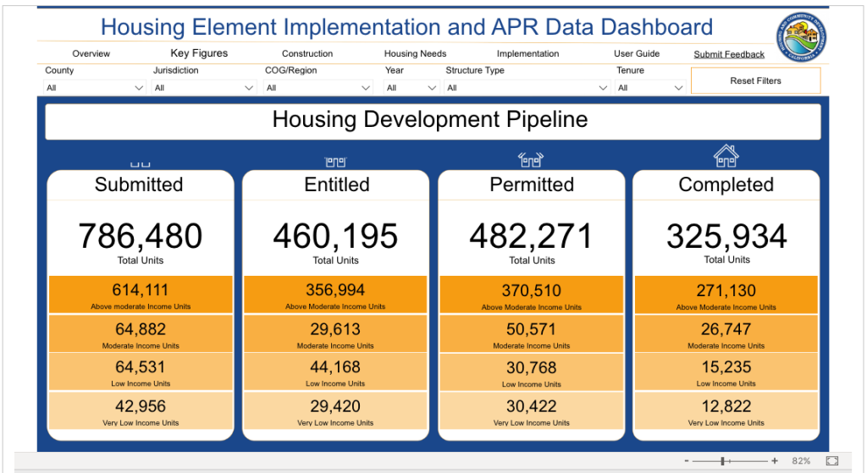
Task: Go to the Housing Needs tab
Action: point(415,54)
